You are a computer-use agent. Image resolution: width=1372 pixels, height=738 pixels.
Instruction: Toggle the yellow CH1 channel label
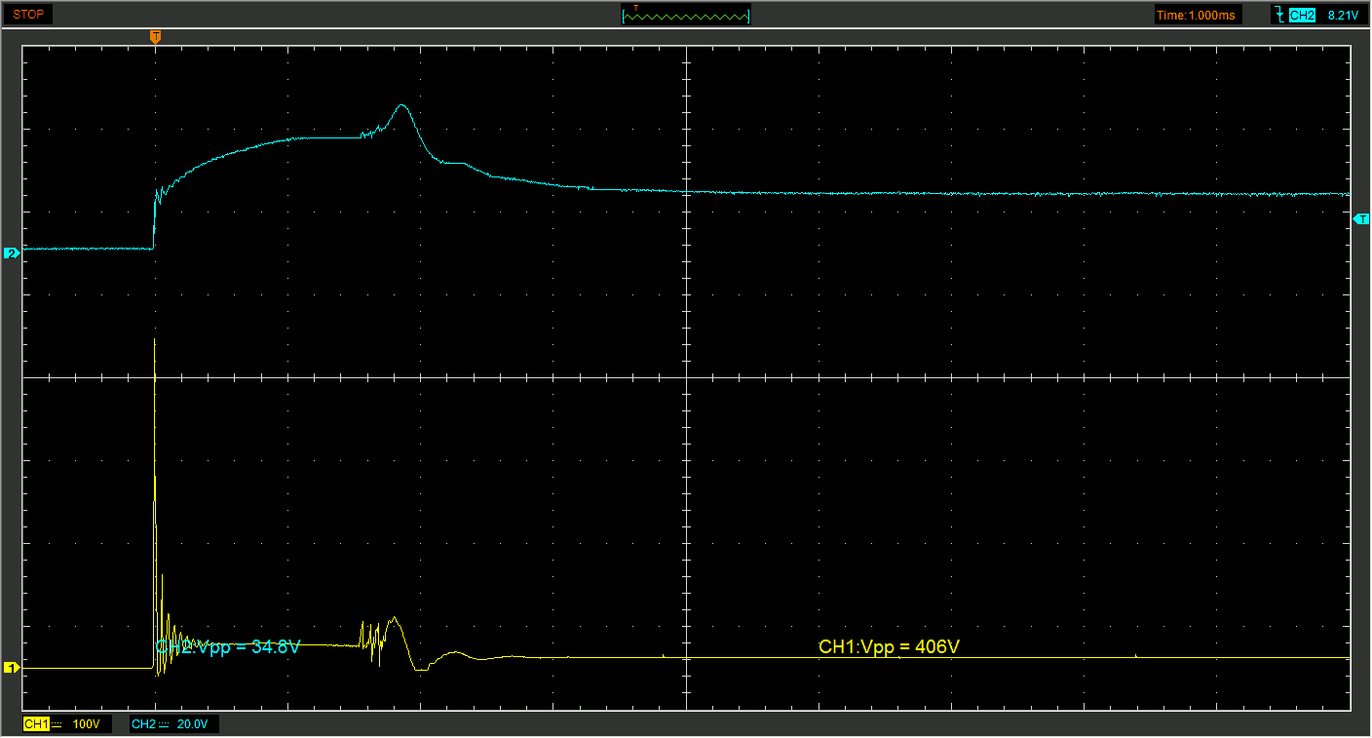click(36, 724)
